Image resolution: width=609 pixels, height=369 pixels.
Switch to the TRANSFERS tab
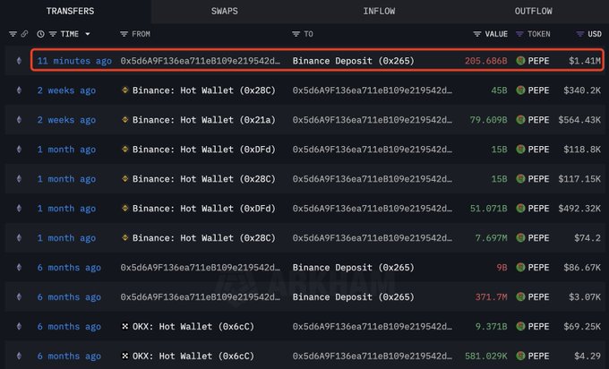point(70,11)
